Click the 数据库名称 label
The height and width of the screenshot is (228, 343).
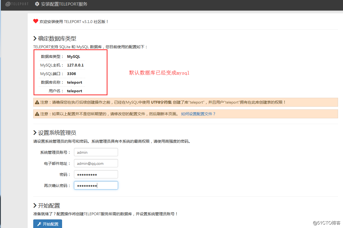click(x=52, y=82)
